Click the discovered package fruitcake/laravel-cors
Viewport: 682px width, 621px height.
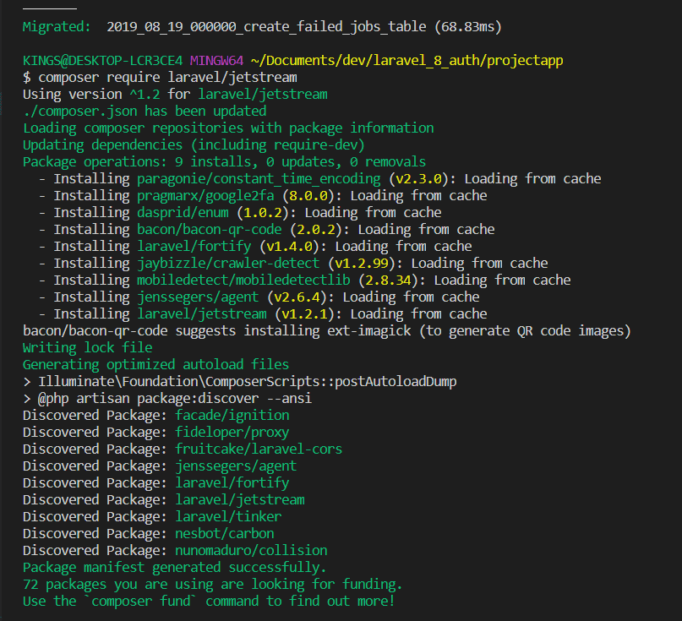click(x=259, y=449)
